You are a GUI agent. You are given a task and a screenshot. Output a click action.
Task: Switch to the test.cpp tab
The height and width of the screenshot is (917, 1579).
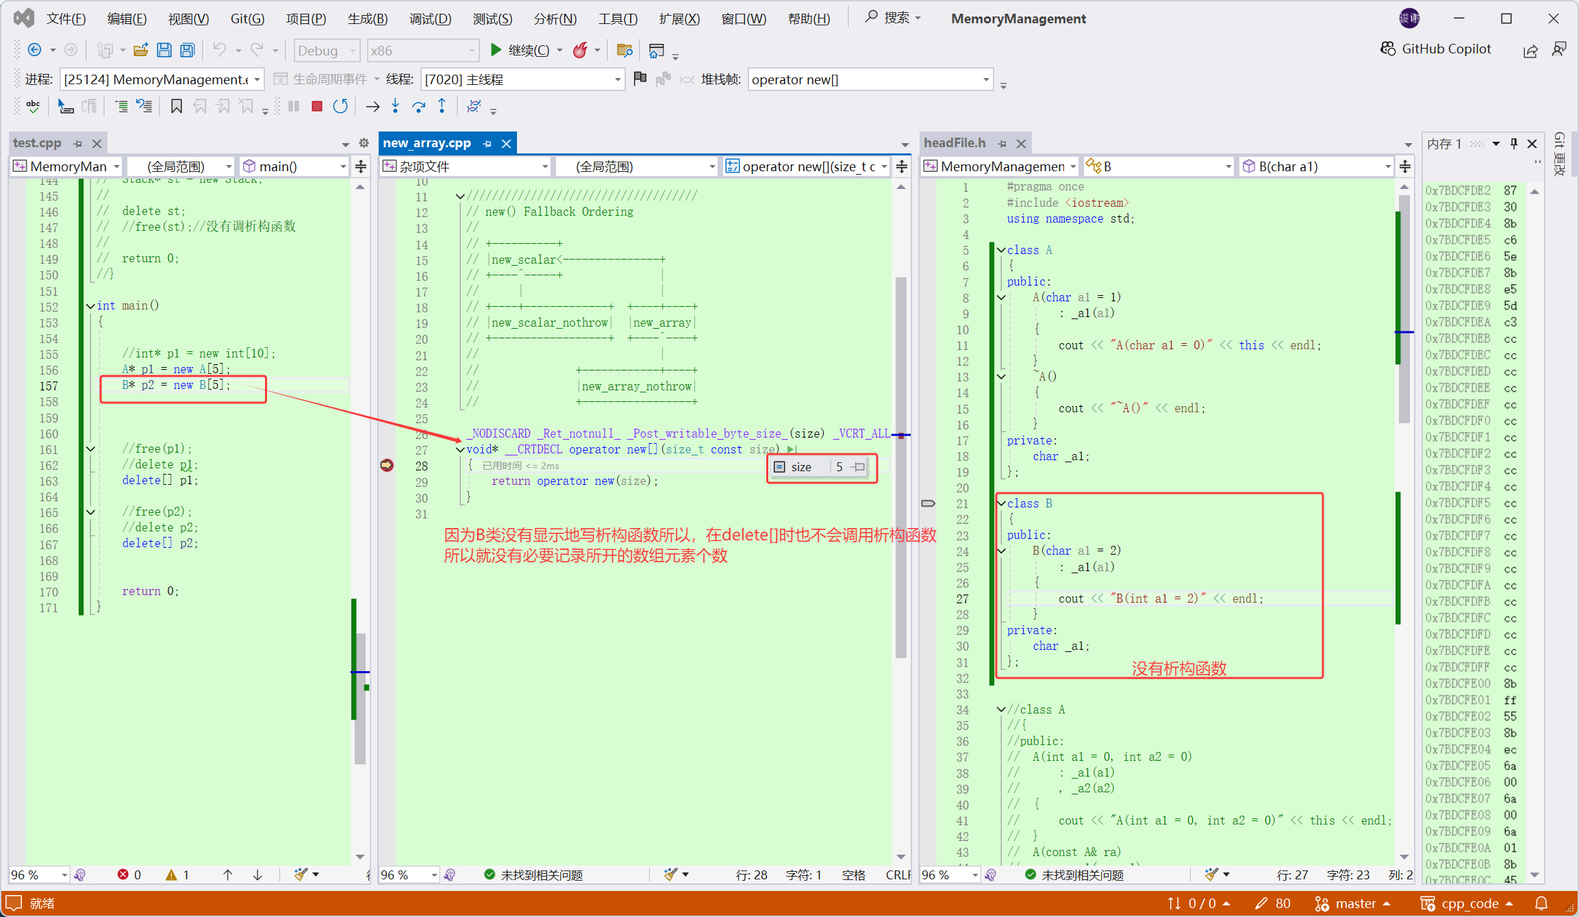[37, 143]
